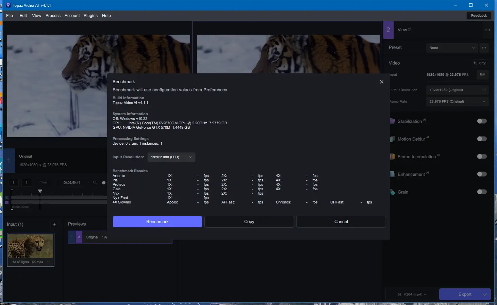Click the timeline zoom magnifier icon

(x=95, y=182)
